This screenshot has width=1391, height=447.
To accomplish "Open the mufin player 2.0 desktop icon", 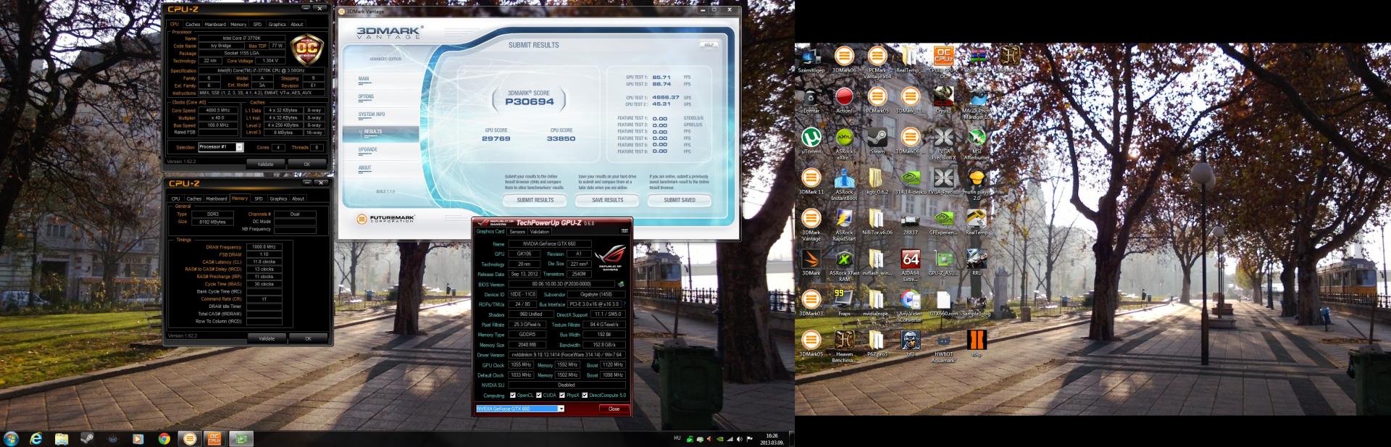I will coord(977,184).
